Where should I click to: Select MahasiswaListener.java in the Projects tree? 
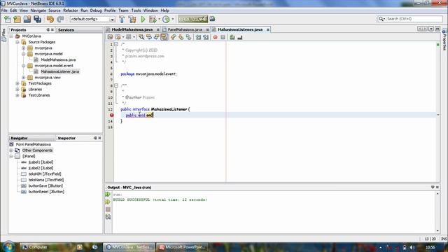tap(60, 71)
